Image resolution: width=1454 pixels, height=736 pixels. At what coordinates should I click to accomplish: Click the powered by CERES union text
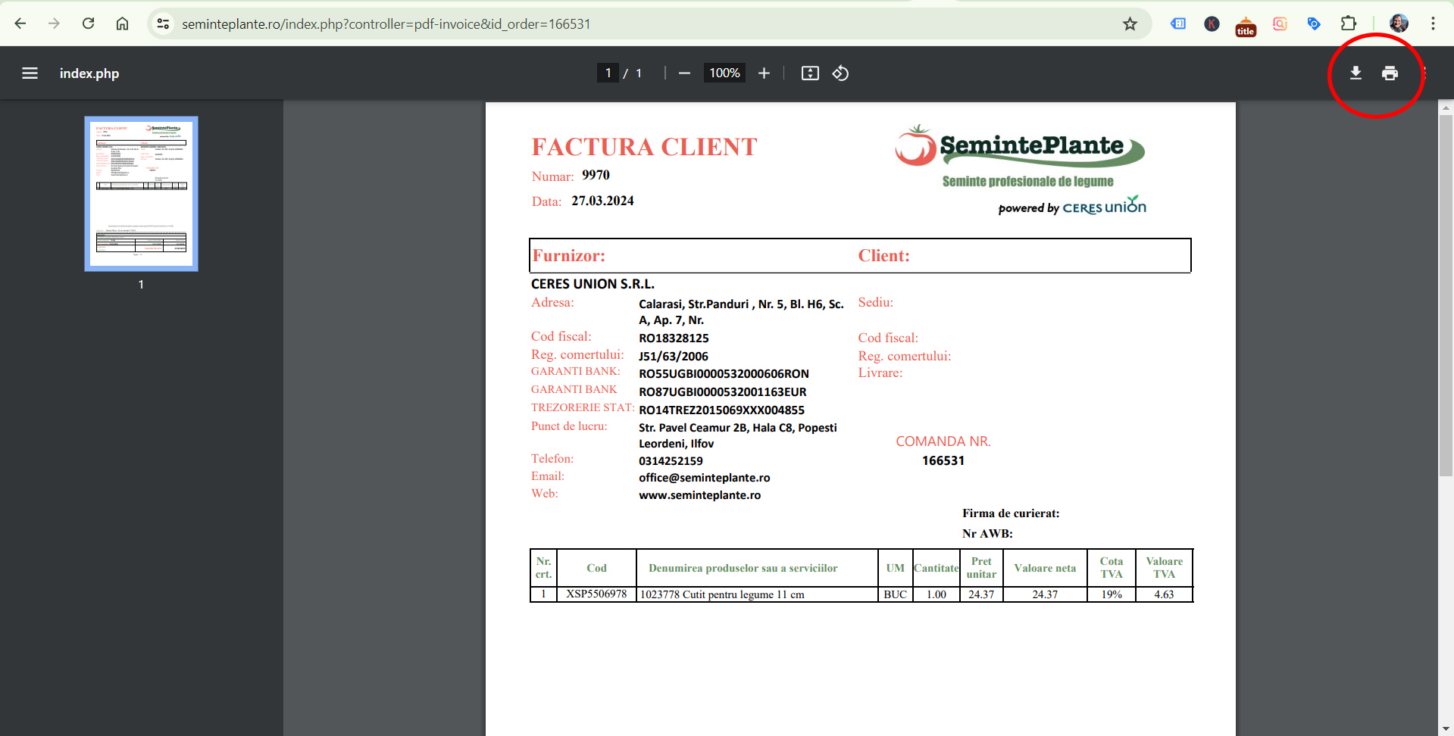[x=1072, y=206]
